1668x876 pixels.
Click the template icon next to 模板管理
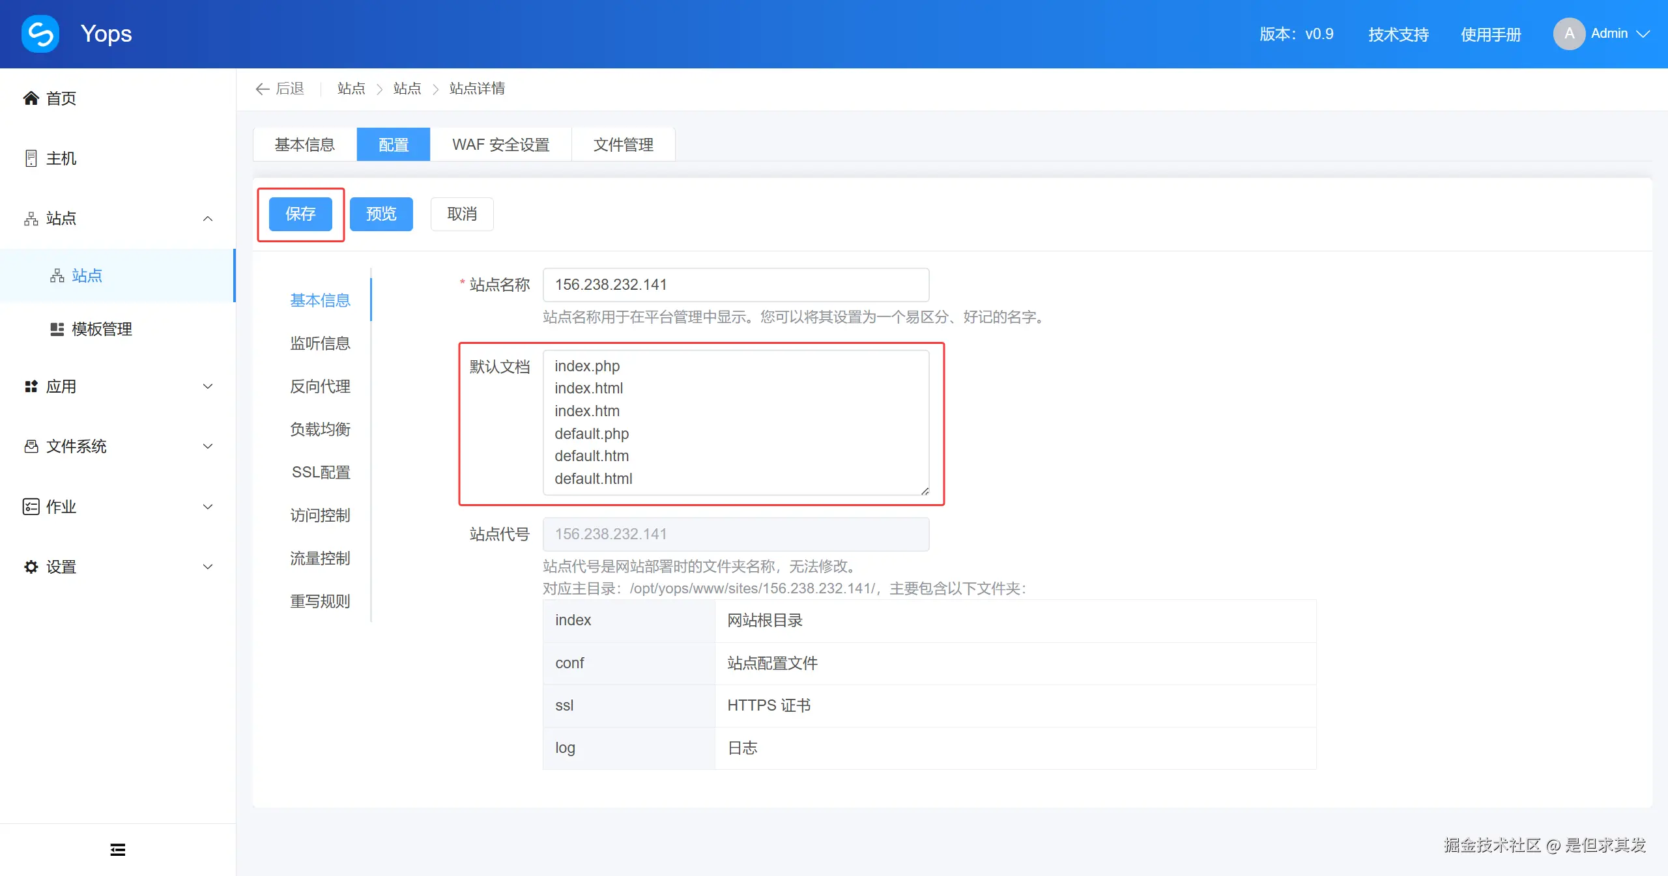[57, 329]
